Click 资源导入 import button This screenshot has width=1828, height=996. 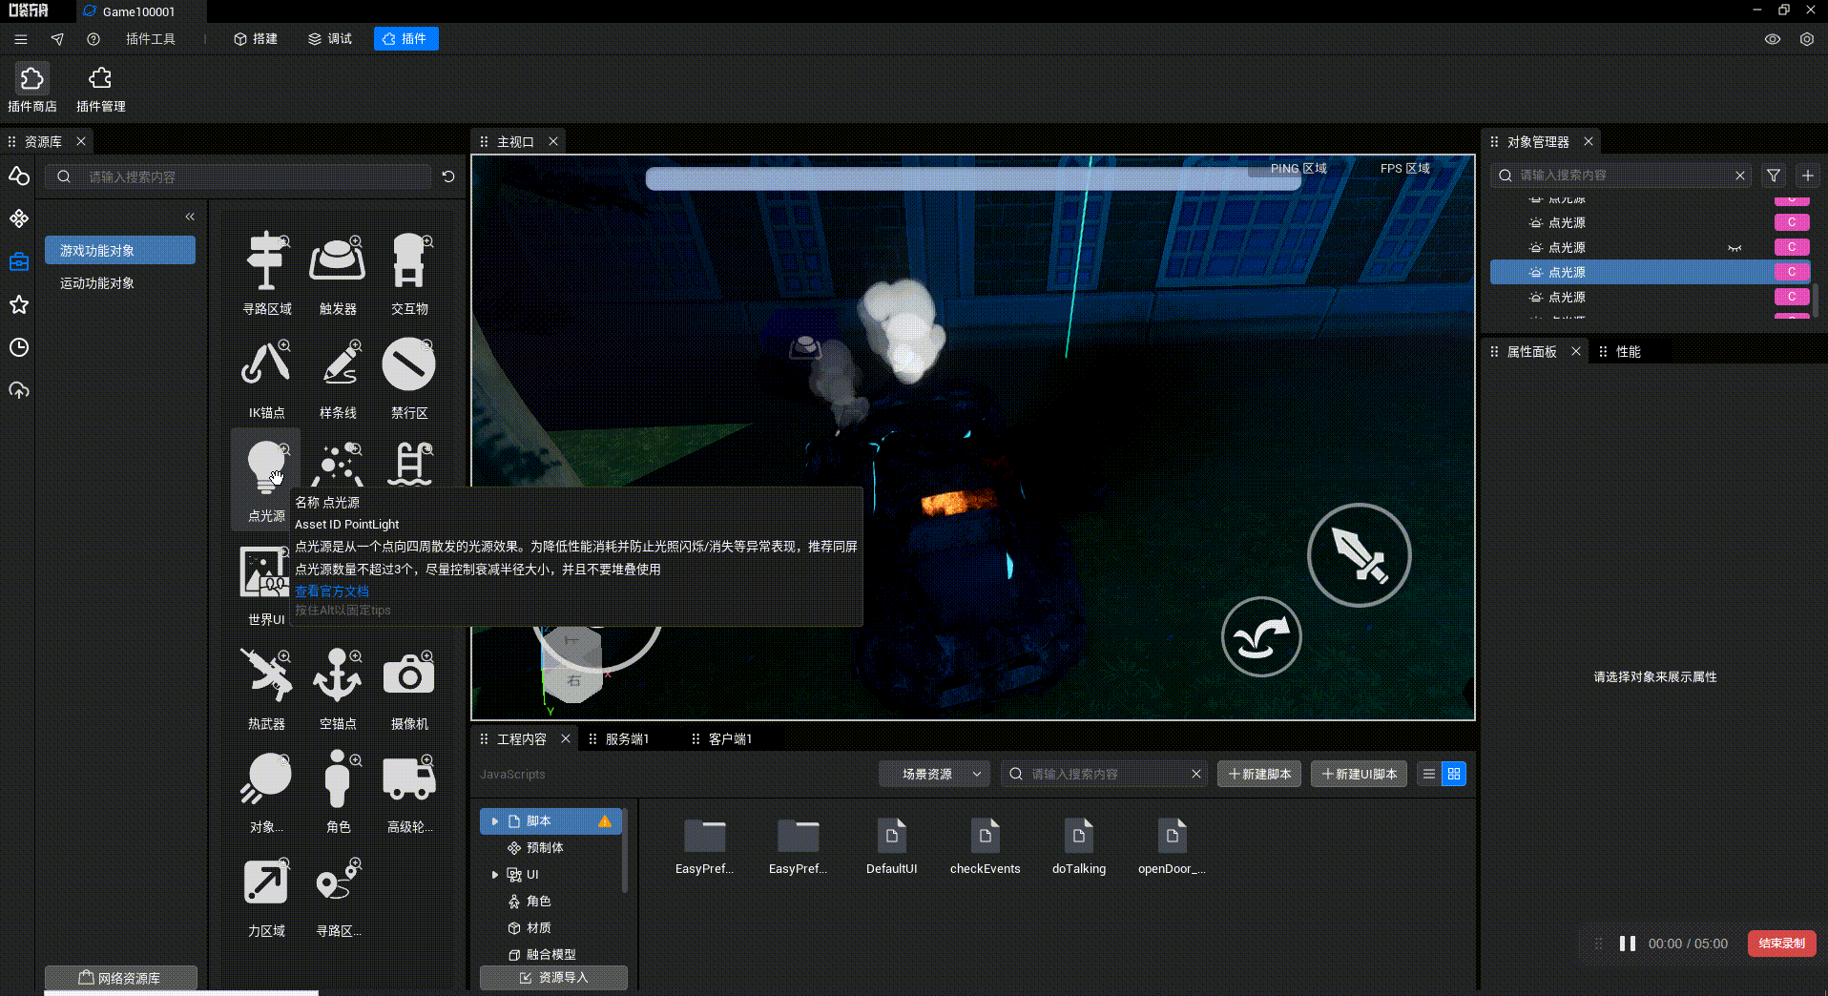point(553,978)
